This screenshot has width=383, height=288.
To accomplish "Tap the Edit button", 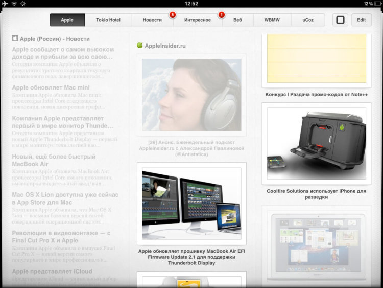I will point(362,20).
